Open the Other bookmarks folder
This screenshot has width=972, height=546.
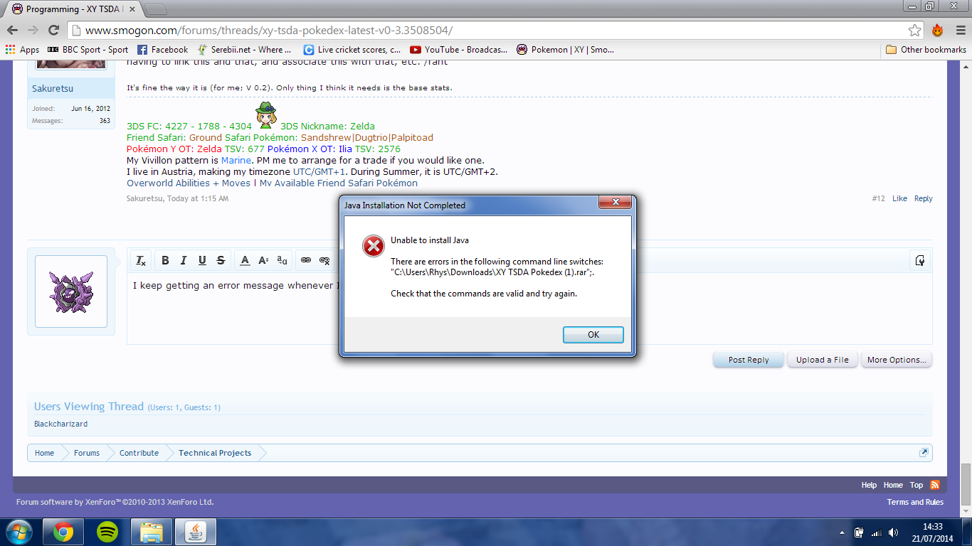pyautogui.click(x=926, y=50)
